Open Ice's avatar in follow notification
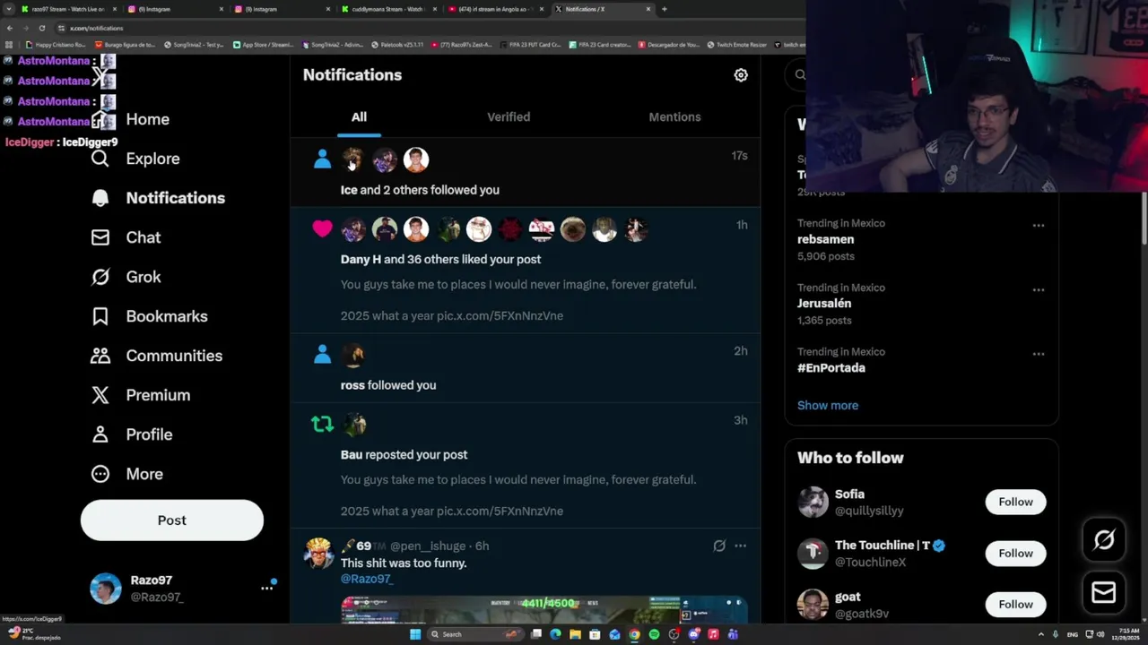Viewport: 1148px width, 645px height. coord(353,159)
